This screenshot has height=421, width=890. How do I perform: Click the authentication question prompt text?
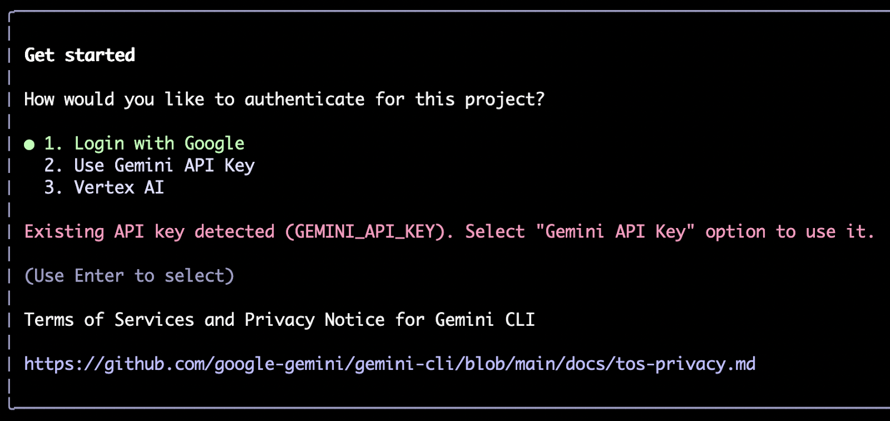coord(284,99)
